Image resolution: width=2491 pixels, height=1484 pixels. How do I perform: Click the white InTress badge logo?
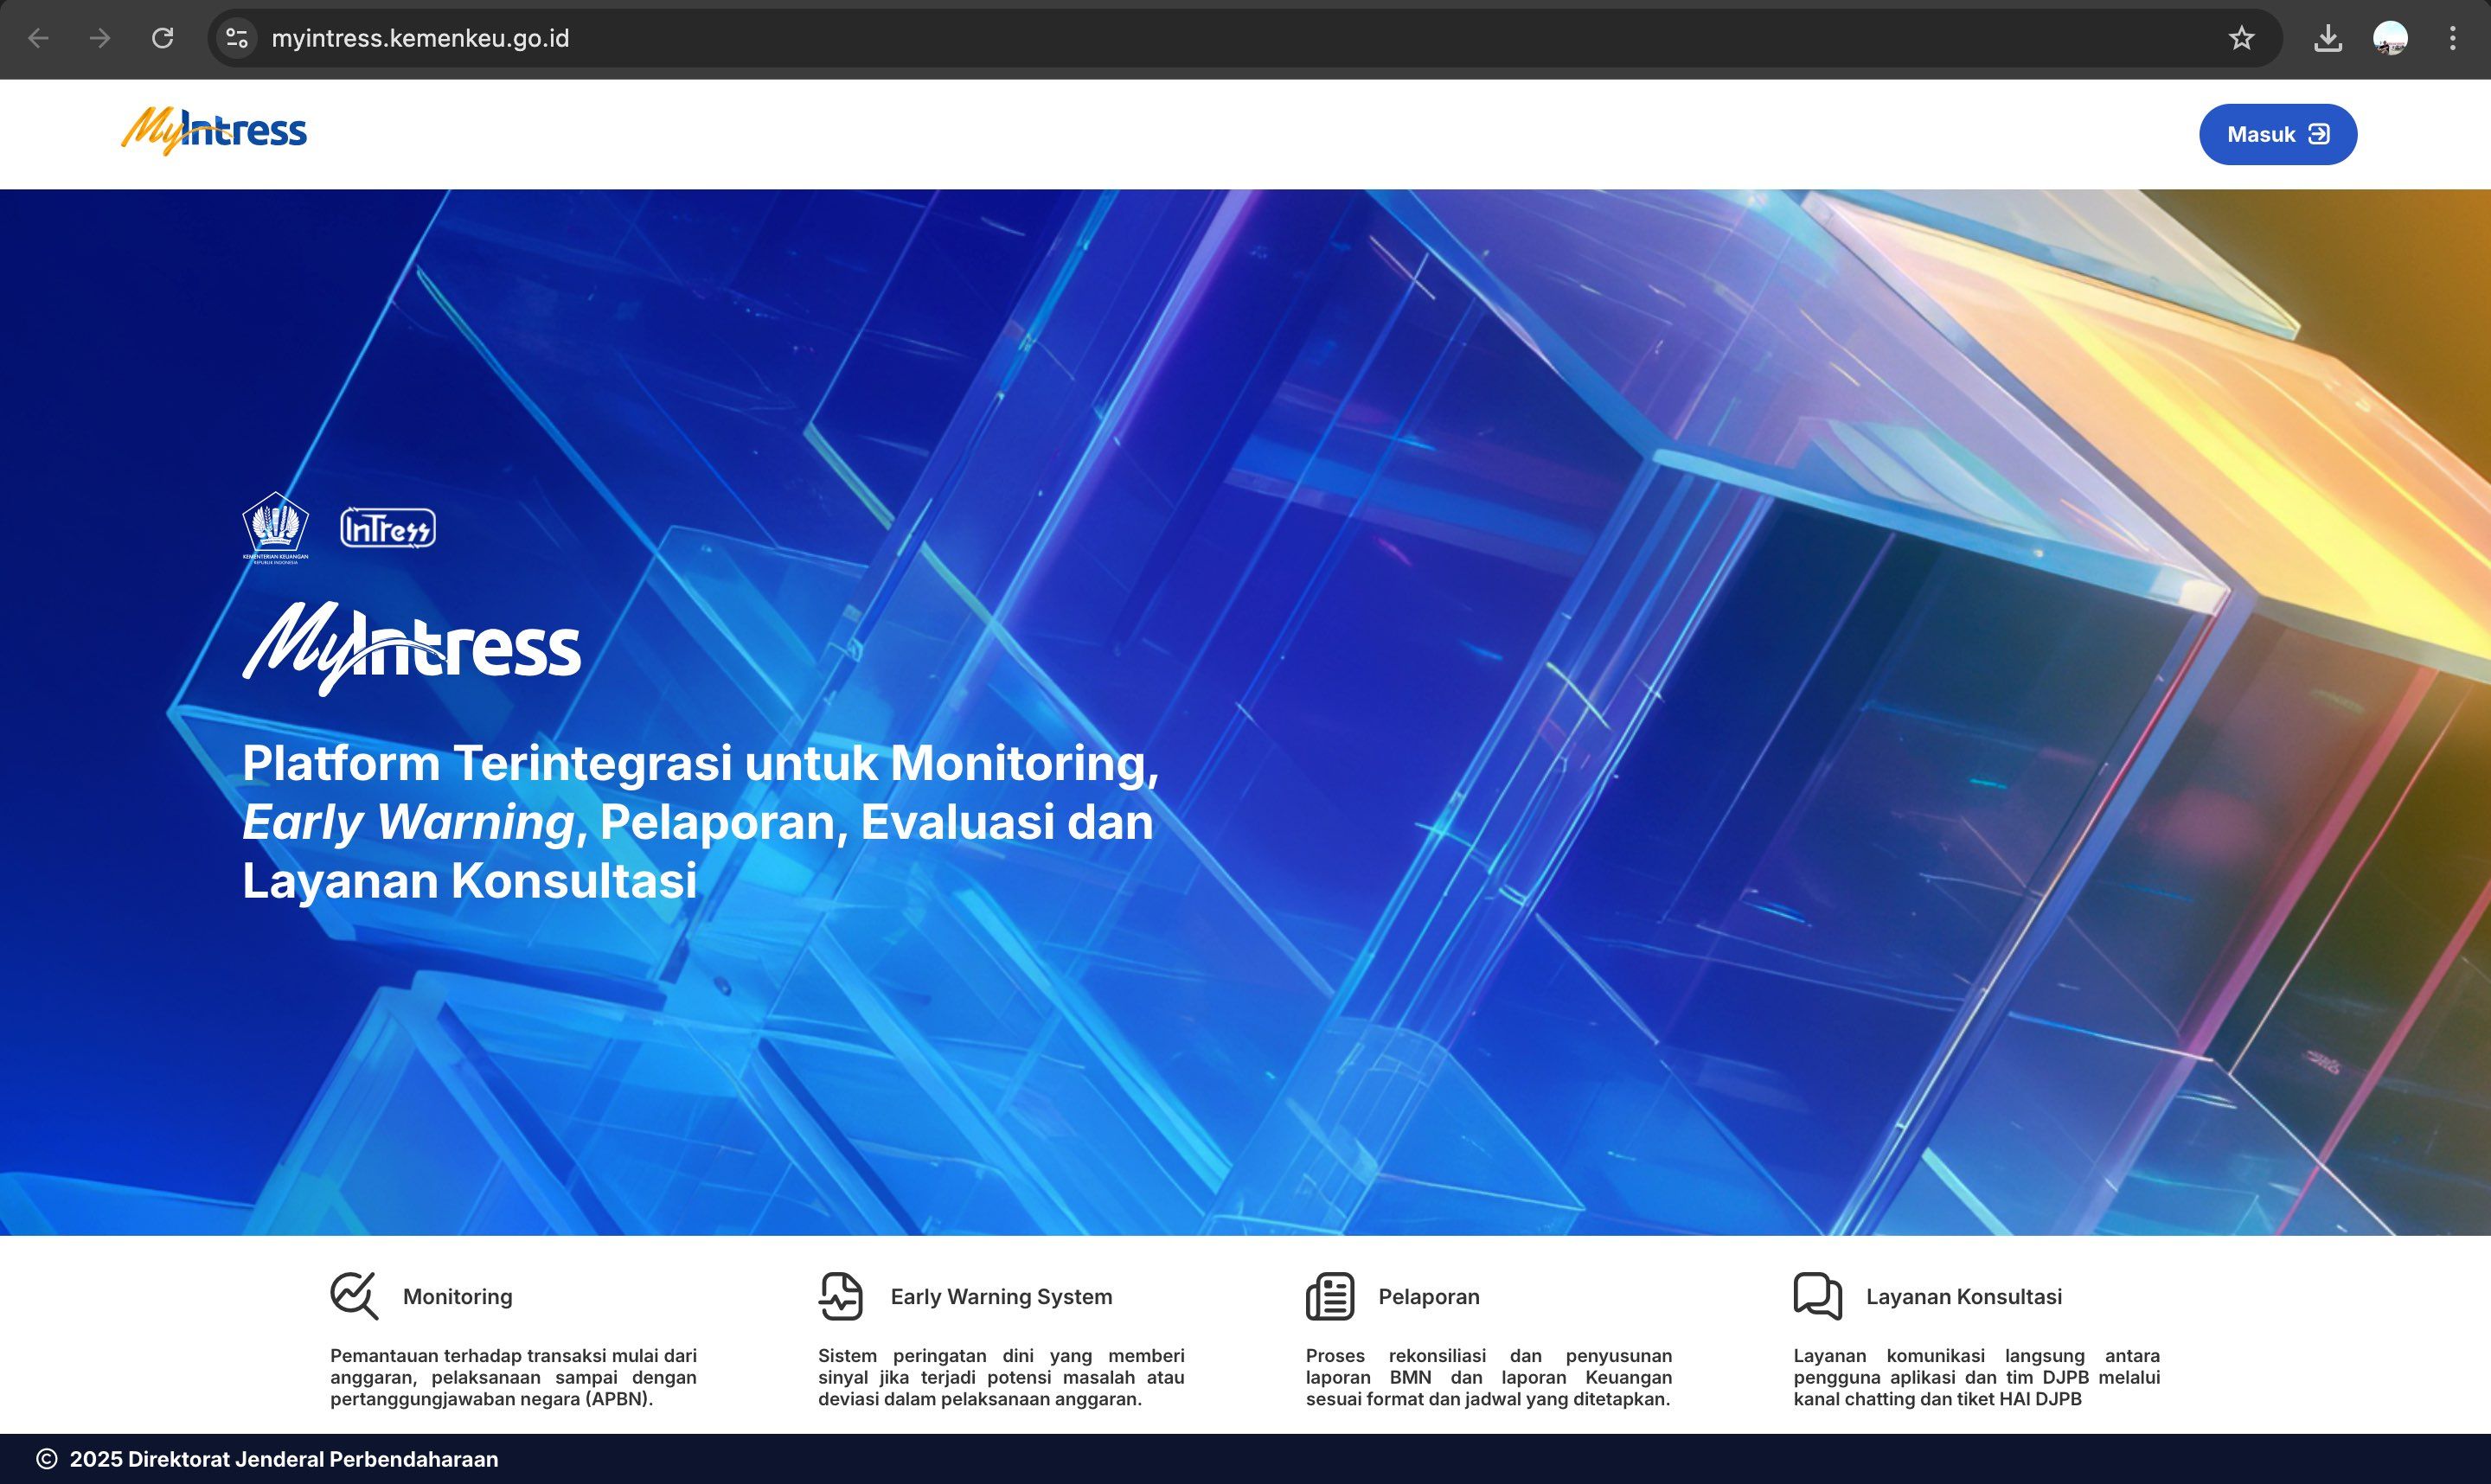[388, 528]
